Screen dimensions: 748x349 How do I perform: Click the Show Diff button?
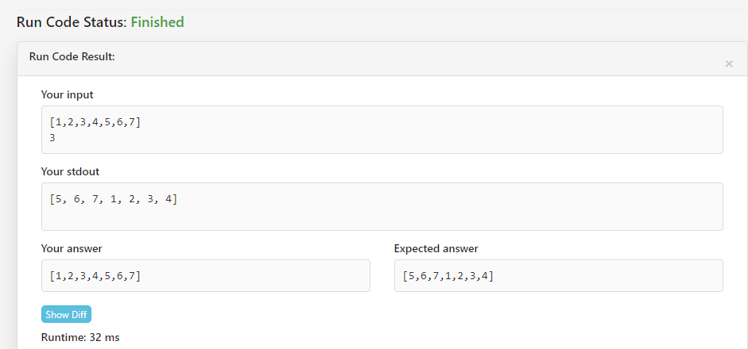coord(66,314)
